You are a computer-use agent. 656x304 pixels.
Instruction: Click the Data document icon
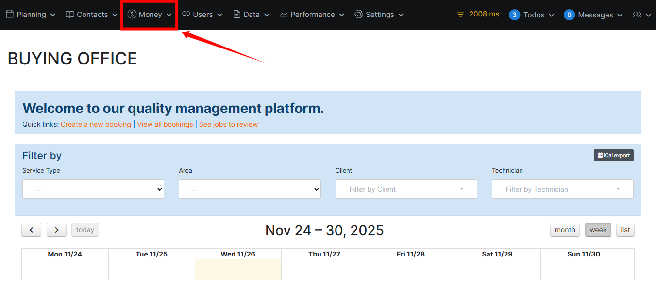(237, 15)
